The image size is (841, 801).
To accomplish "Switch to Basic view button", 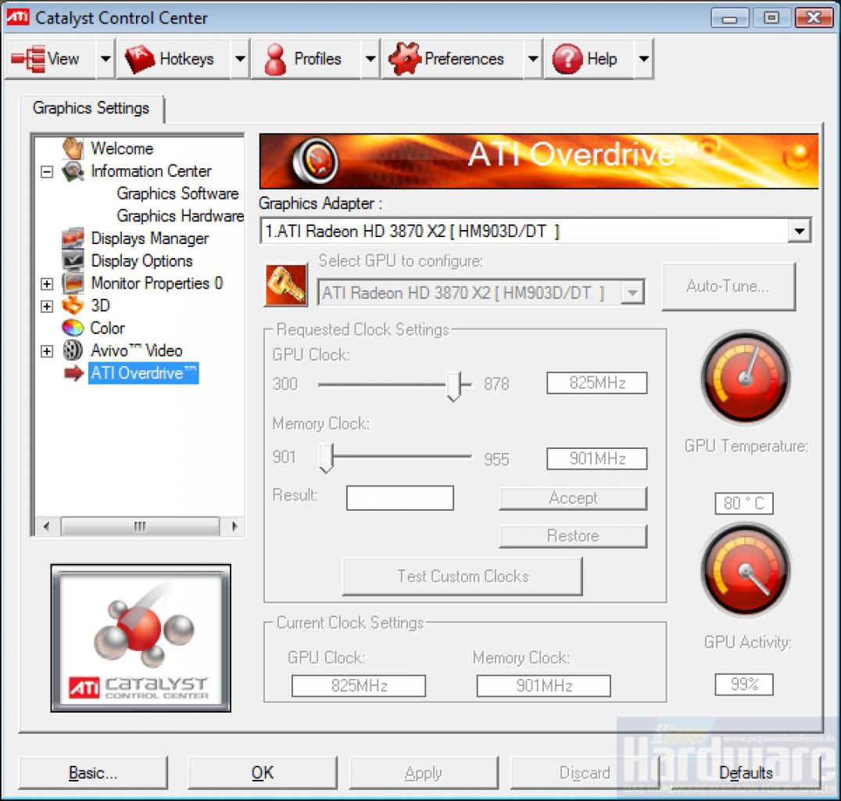I will 93,773.
